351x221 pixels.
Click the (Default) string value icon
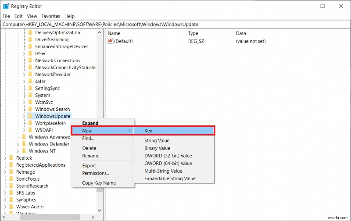(x=110, y=41)
